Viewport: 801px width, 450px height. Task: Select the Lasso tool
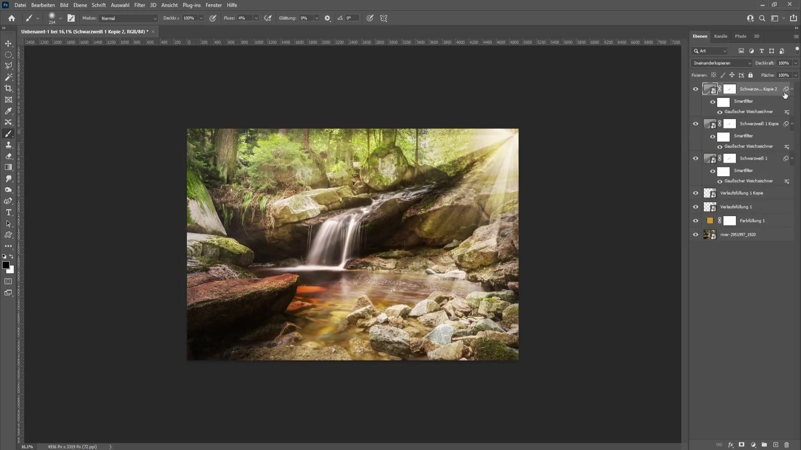(x=8, y=65)
